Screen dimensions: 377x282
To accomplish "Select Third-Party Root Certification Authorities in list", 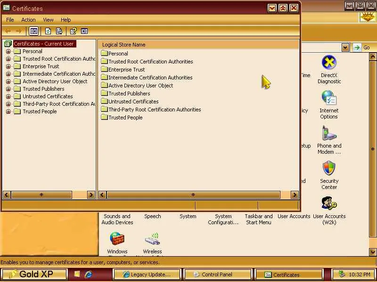I will (x=155, y=110).
